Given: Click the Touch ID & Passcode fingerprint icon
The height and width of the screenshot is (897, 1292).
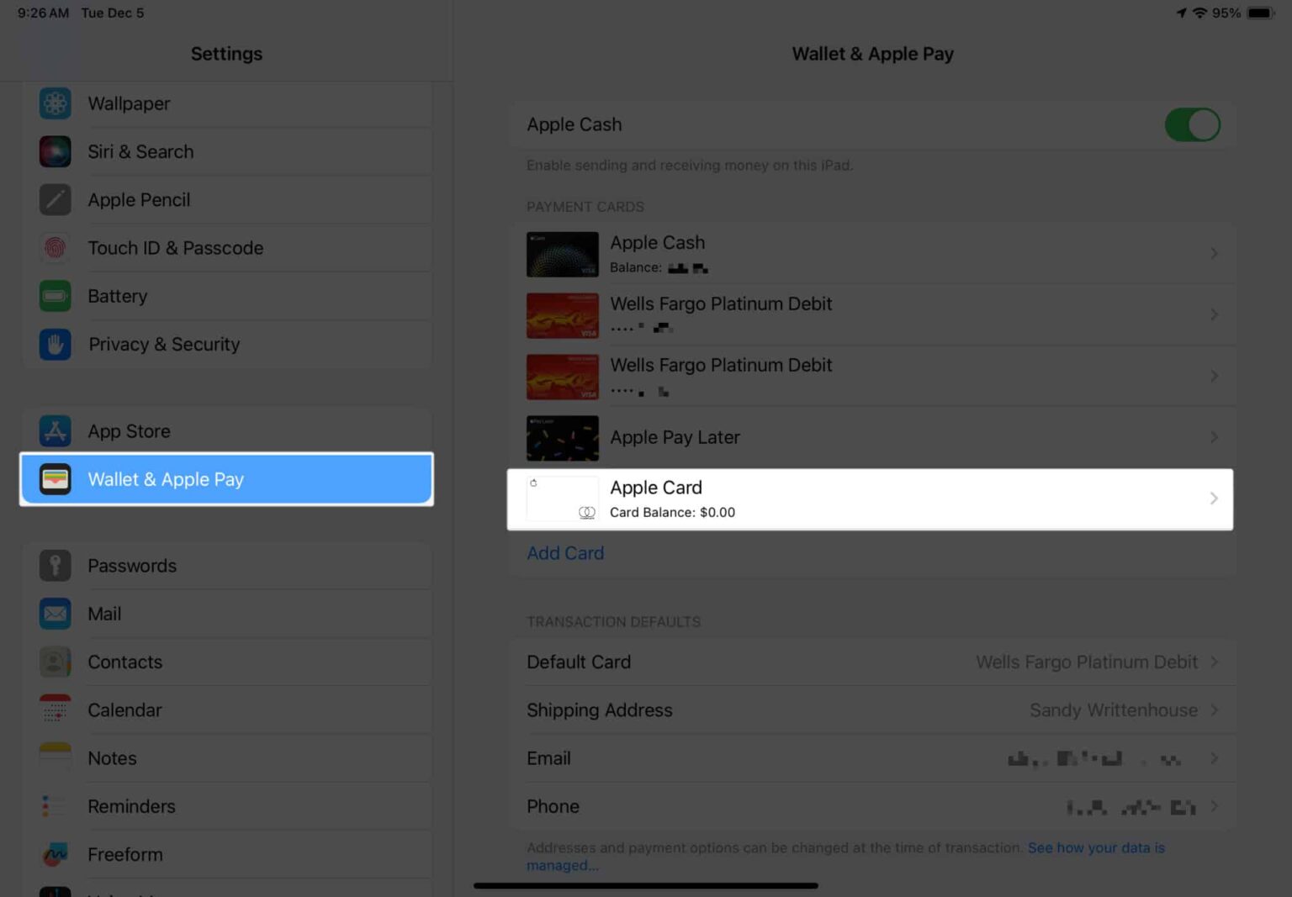Looking at the screenshot, I should pos(55,248).
